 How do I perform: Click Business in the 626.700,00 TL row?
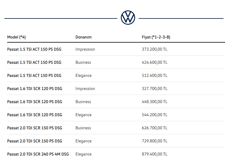pyautogui.click(x=83, y=128)
